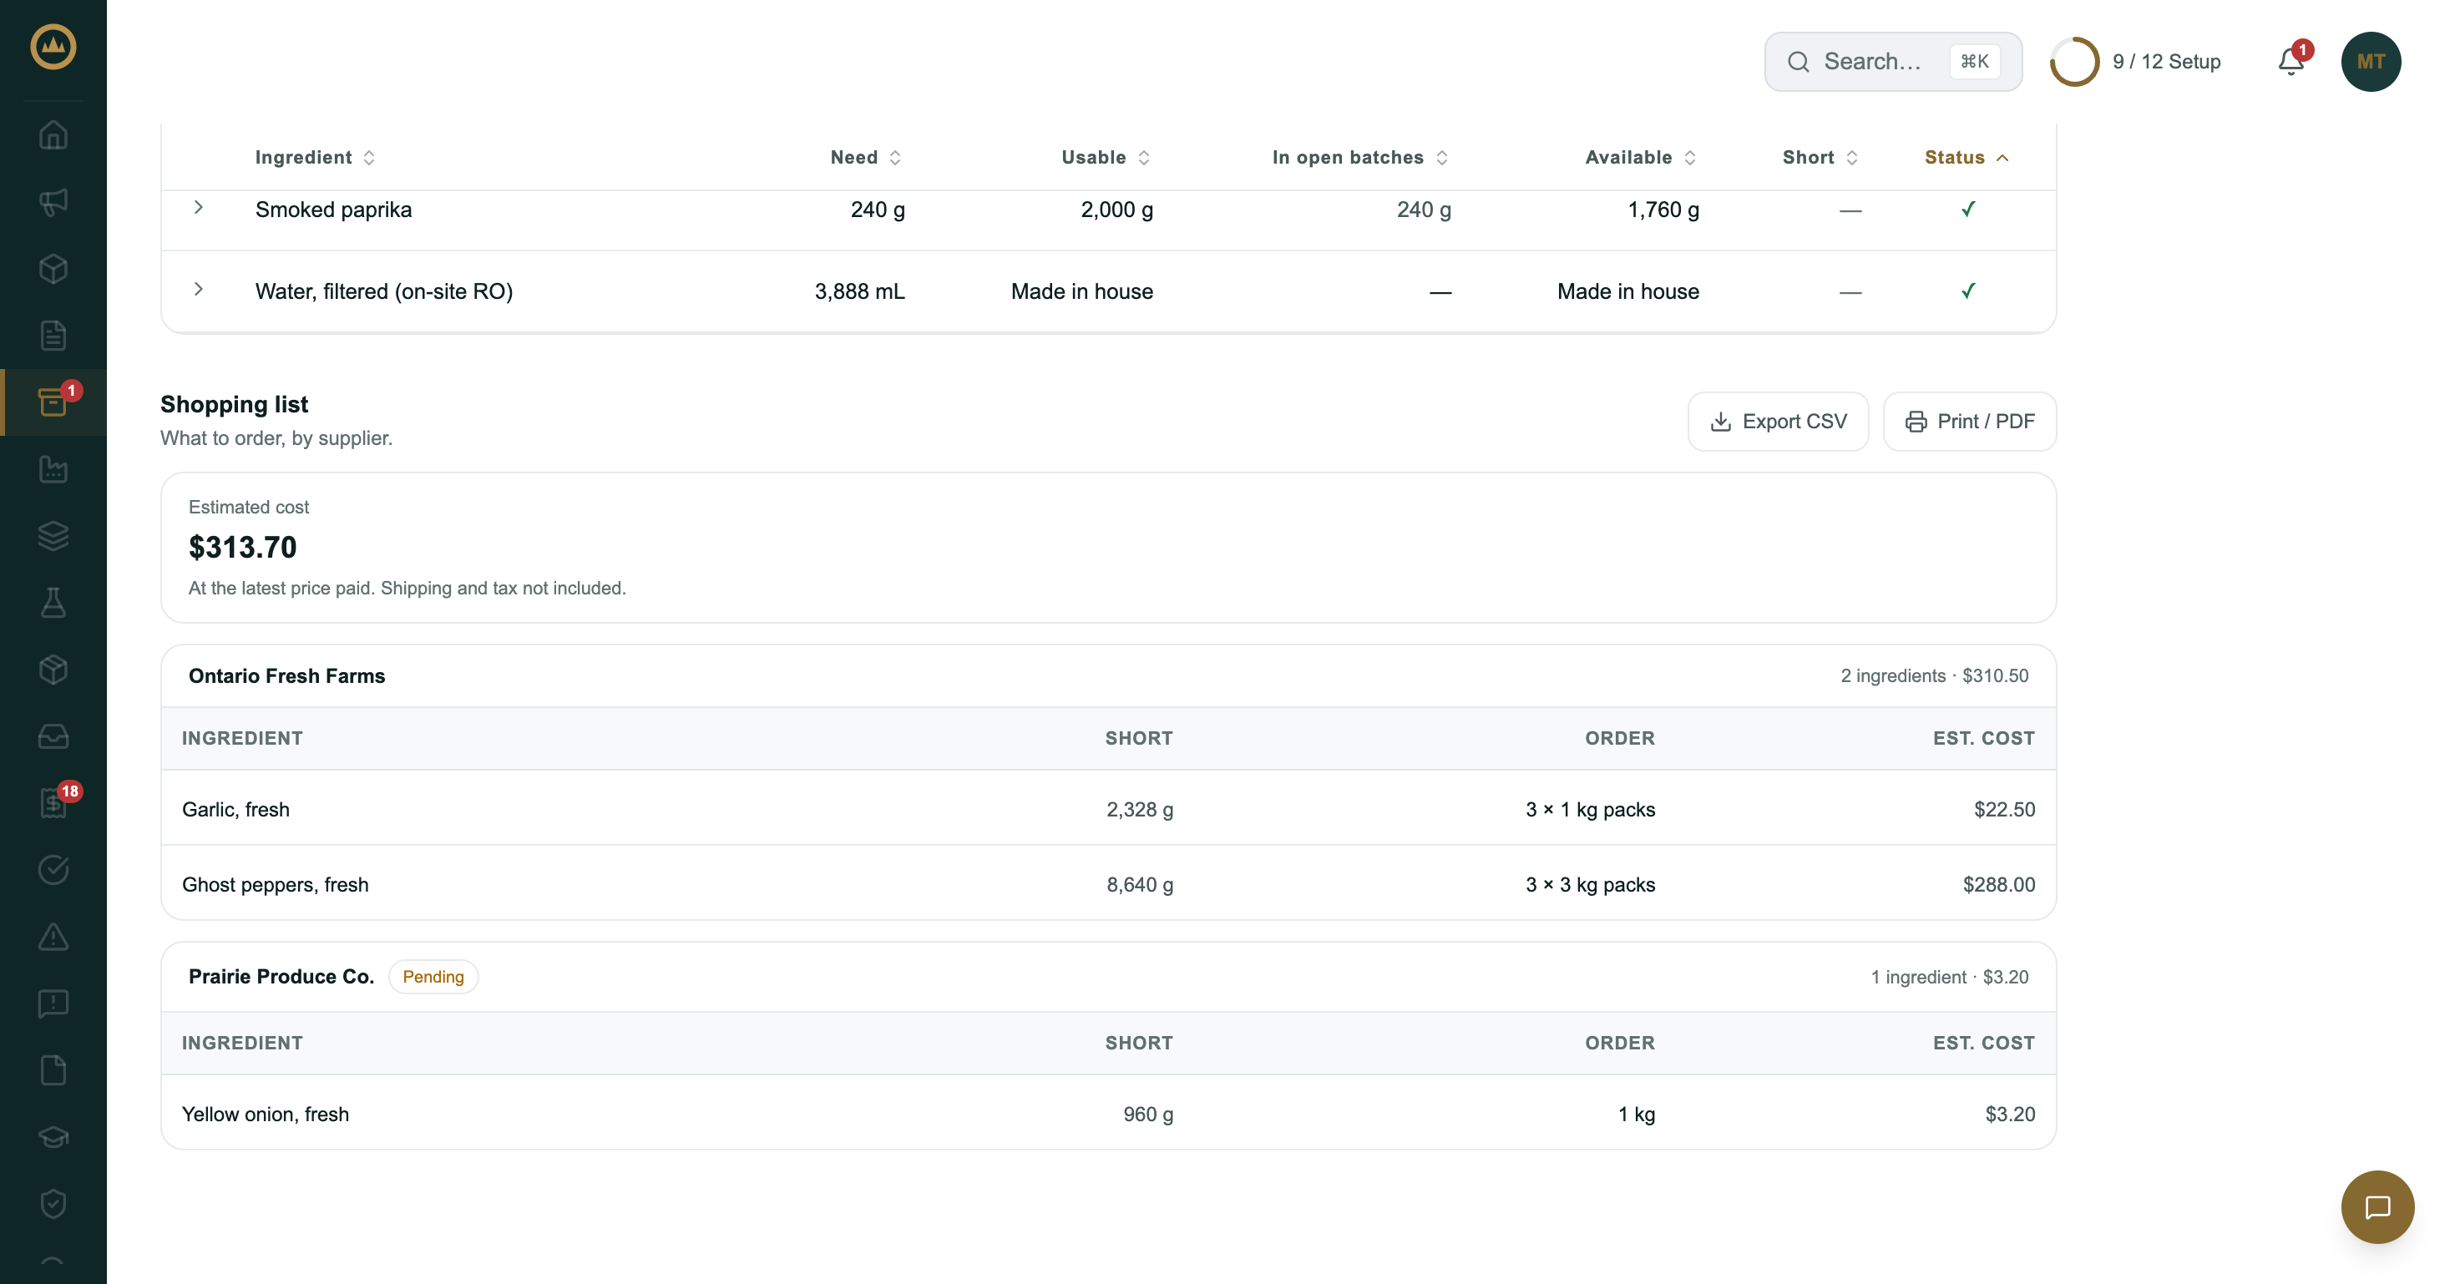Sort by In open batches column
The height and width of the screenshot is (1284, 2455).
pos(1360,157)
